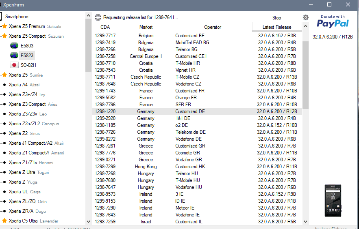Sort by Market column header
This screenshot has height=229, width=359.
146,27
